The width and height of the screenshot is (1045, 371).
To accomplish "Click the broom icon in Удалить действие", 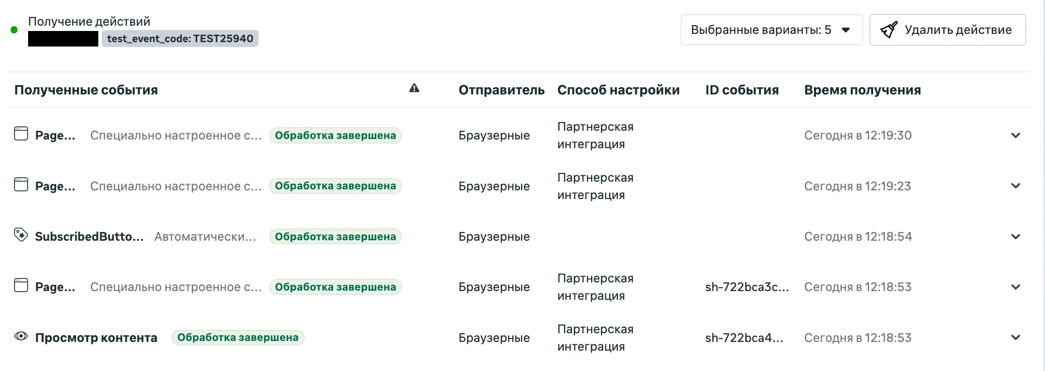I will pyautogui.click(x=889, y=30).
